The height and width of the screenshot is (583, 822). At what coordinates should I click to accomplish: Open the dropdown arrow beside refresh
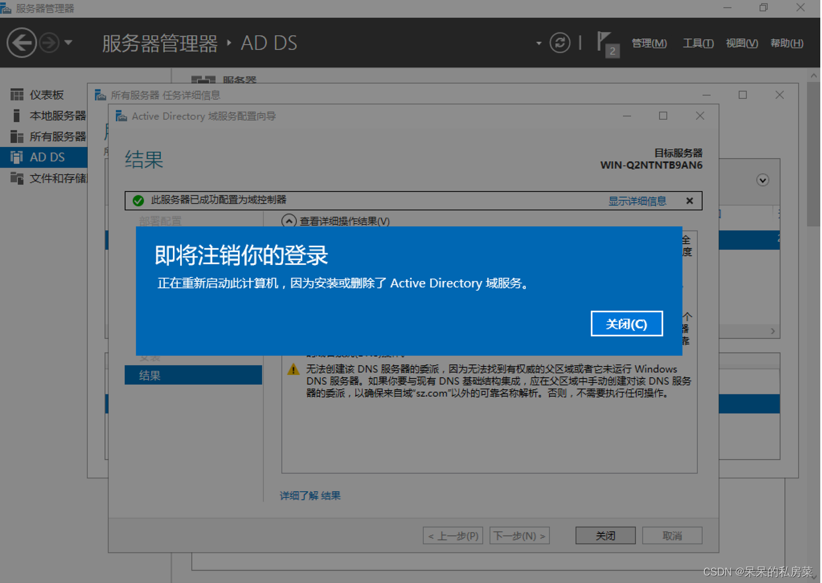[538, 43]
